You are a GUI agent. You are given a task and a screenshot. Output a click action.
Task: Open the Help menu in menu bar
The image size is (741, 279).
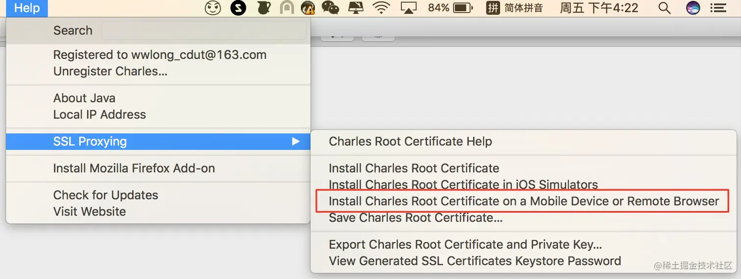tap(27, 8)
